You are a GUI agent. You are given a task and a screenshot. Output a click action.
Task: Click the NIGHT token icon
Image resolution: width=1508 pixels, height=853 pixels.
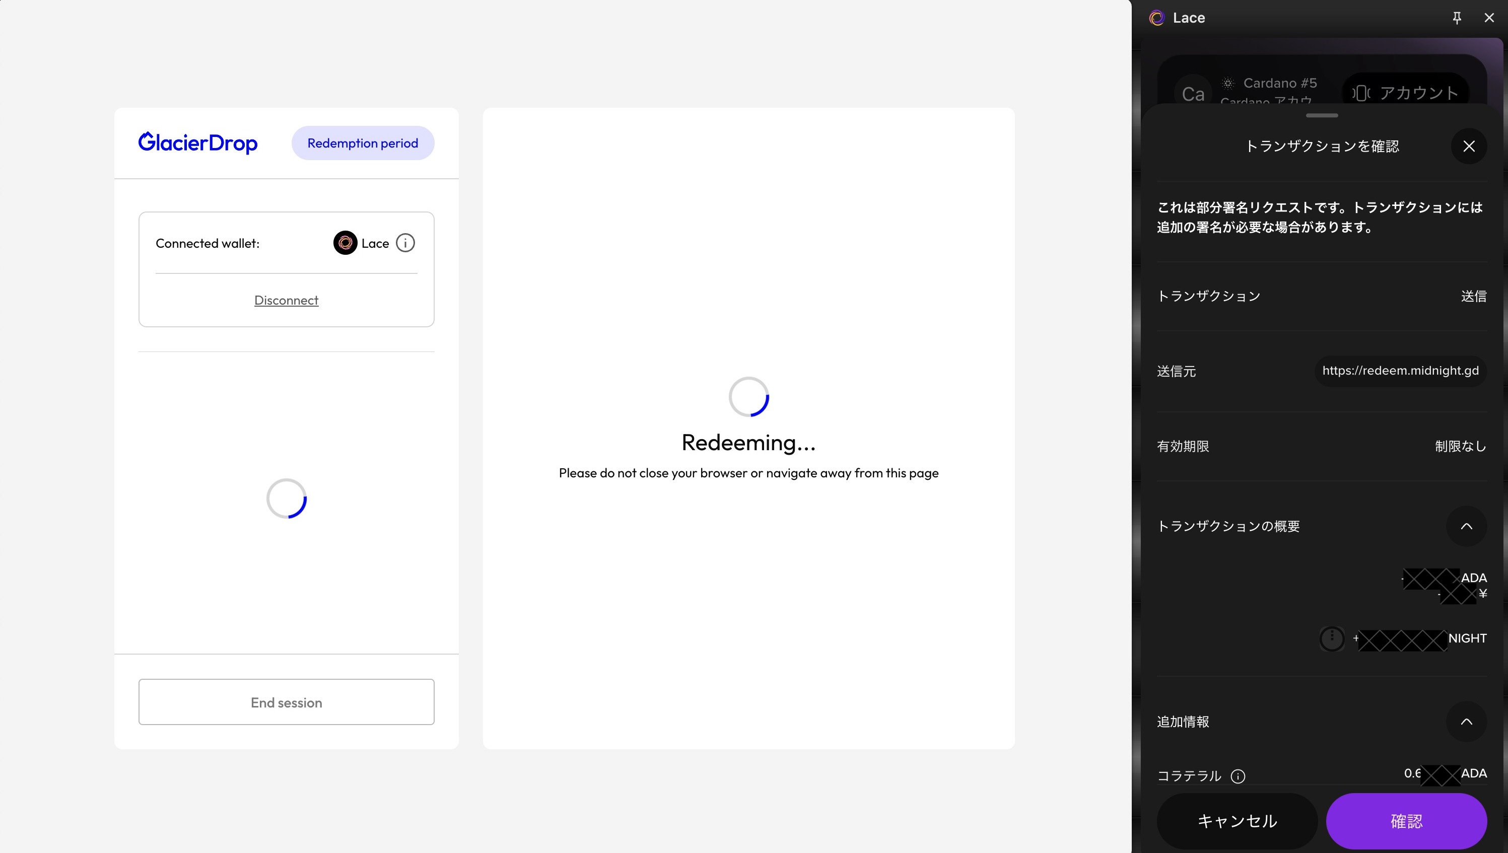pos(1332,638)
